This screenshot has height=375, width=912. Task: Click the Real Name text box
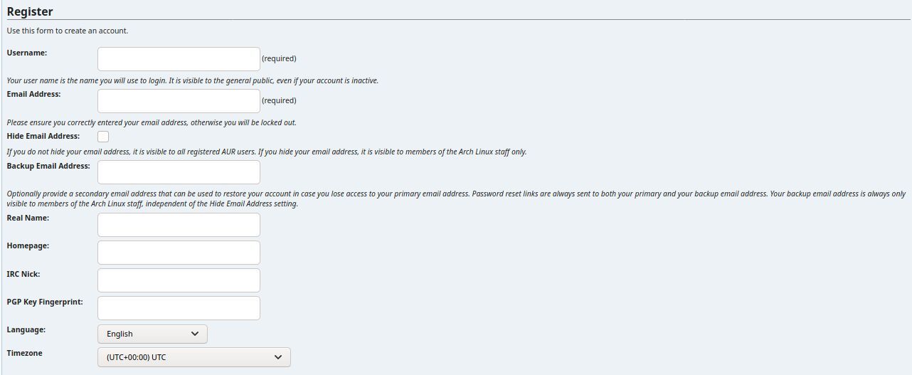click(x=179, y=225)
